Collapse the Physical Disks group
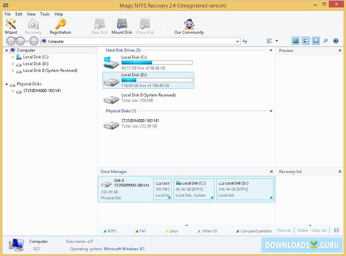The height and width of the screenshot is (256, 346). click(x=271, y=111)
